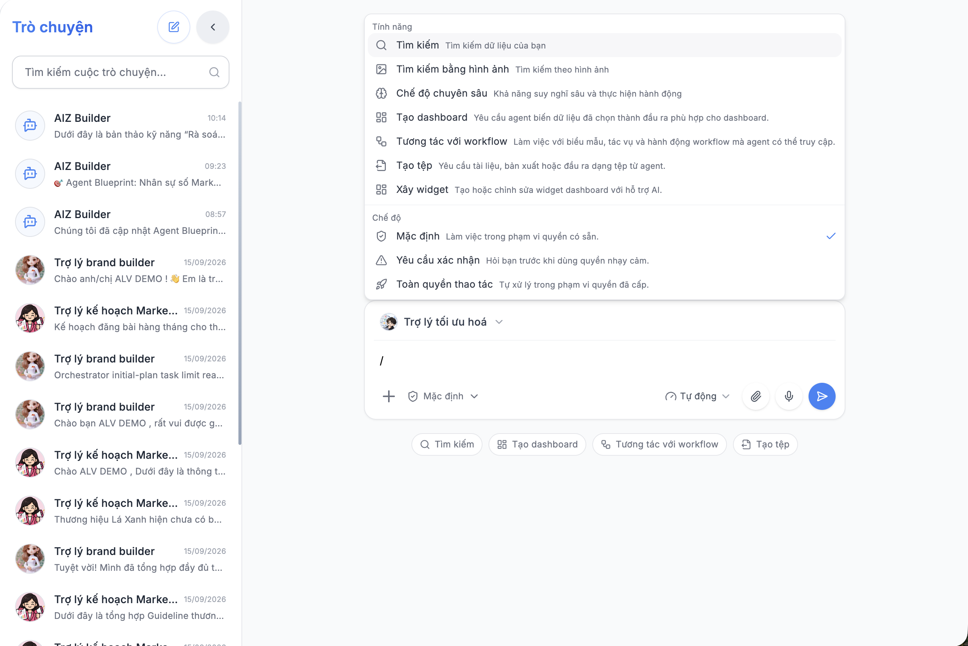The image size is (968, 646).
Task: Click the file icon beside Tạo tệp menu entry
Action: point(381,165)
